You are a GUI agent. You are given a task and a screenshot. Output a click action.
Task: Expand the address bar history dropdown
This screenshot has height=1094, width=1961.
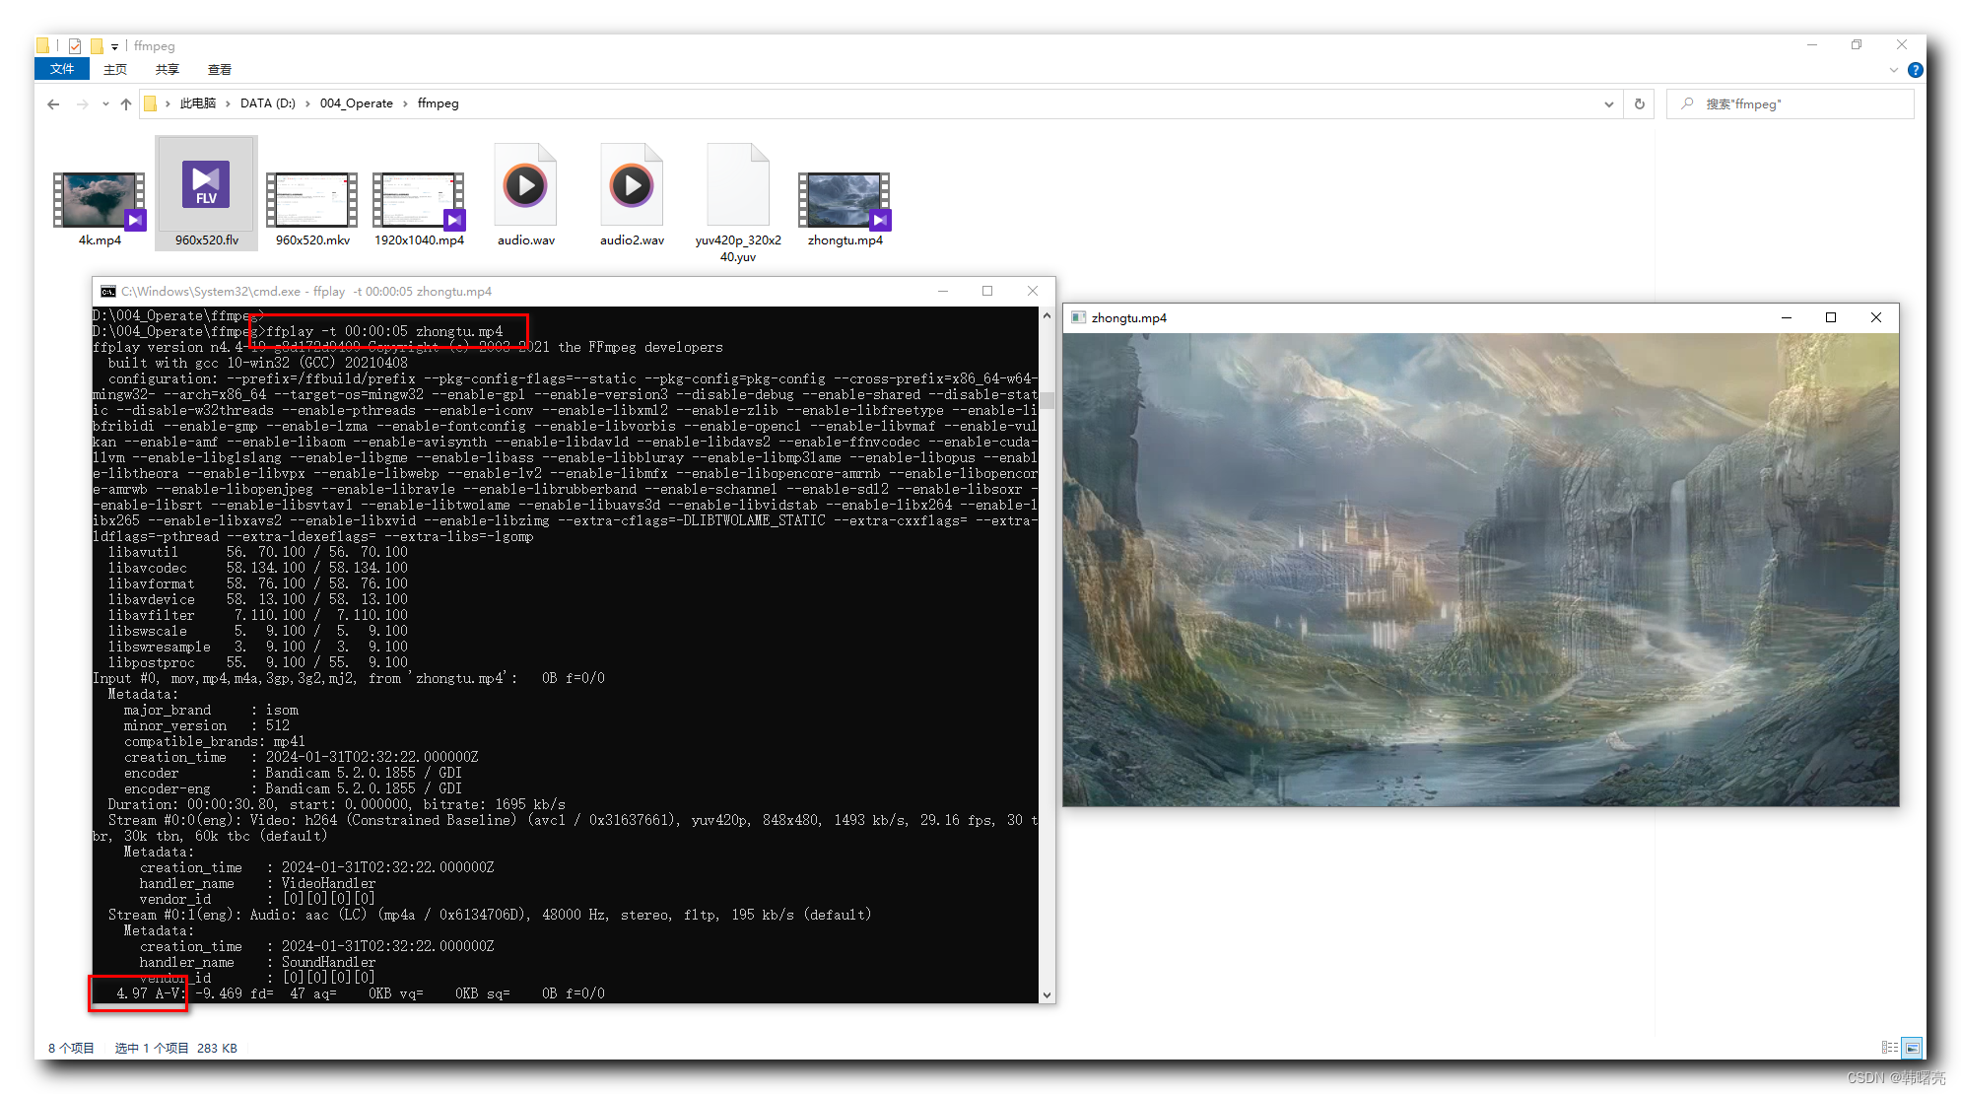point(1609,103)
